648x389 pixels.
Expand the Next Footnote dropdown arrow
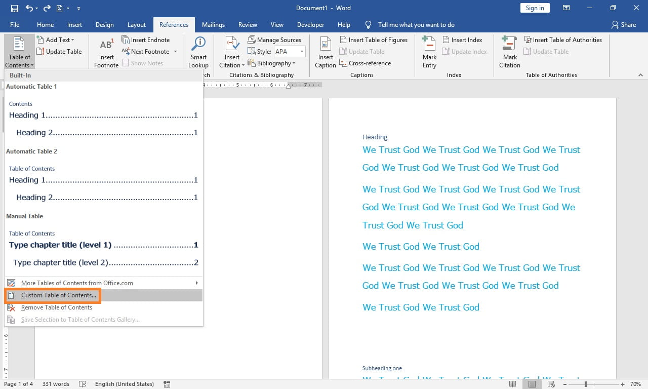pyautogui.click(x=175, y=51)
